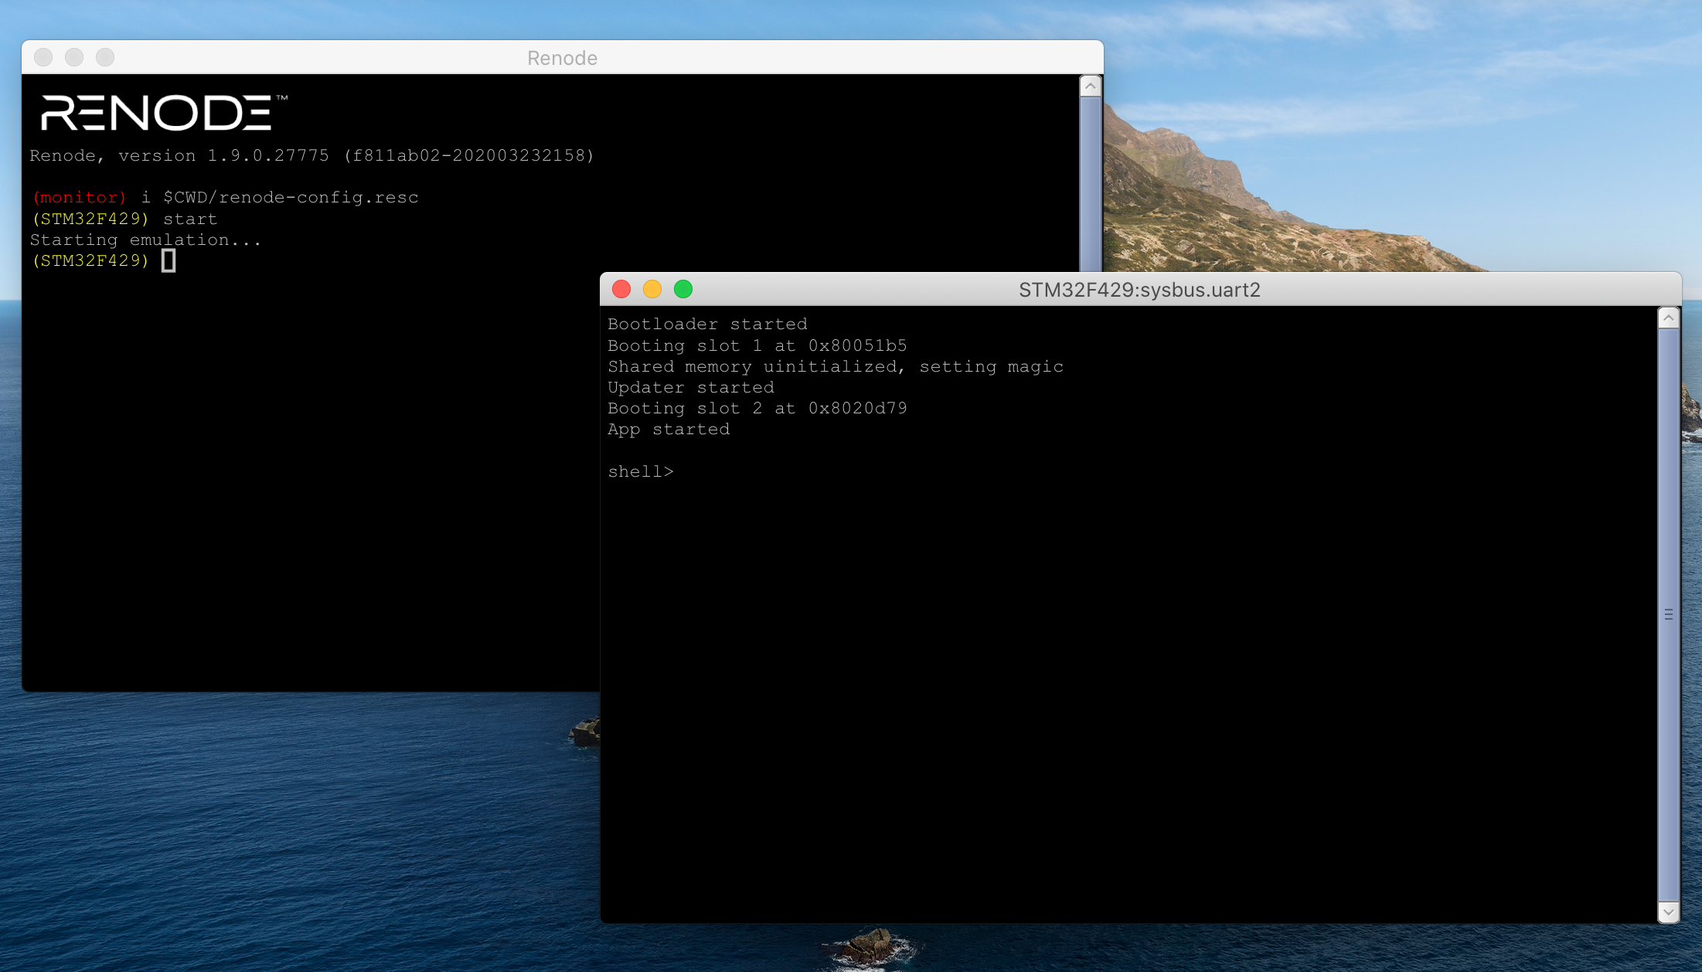
Task: Click the block cursor after STM32F429 prompt
Action: coord(168,261)
